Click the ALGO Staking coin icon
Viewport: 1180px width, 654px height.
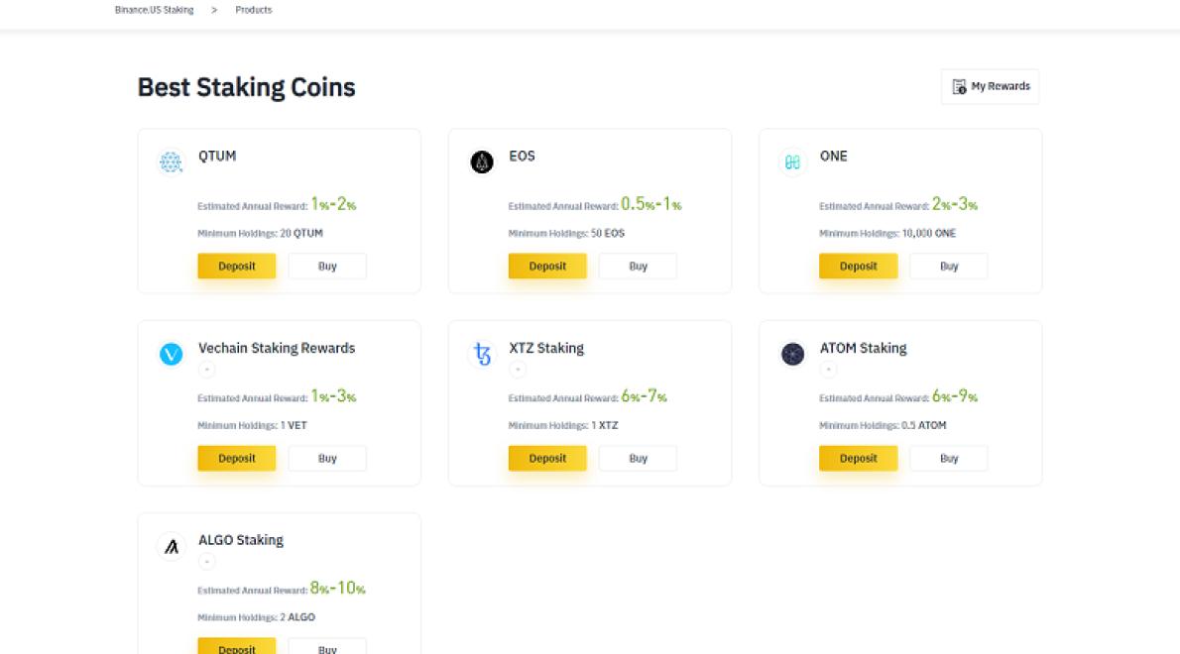[171, 546]
